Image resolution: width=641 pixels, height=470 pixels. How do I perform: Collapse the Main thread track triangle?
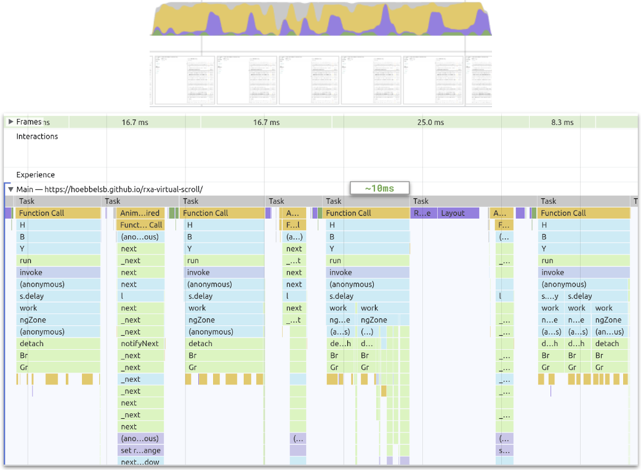[10, 190]
